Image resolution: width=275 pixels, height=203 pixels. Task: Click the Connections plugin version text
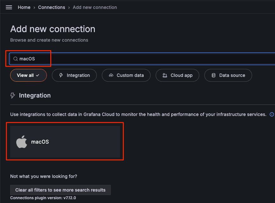(43, 198)
